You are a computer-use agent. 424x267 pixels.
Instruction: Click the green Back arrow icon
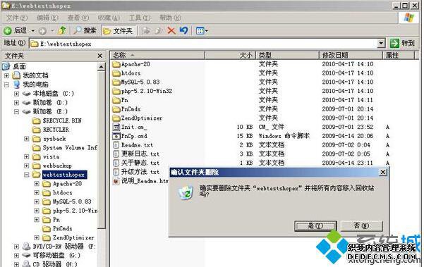click(x=8, y=31)
